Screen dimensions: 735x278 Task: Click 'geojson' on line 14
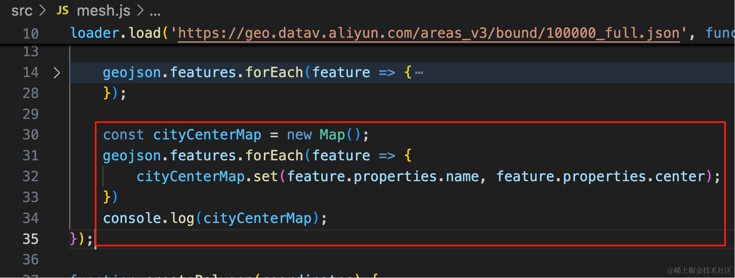point(132,73)
